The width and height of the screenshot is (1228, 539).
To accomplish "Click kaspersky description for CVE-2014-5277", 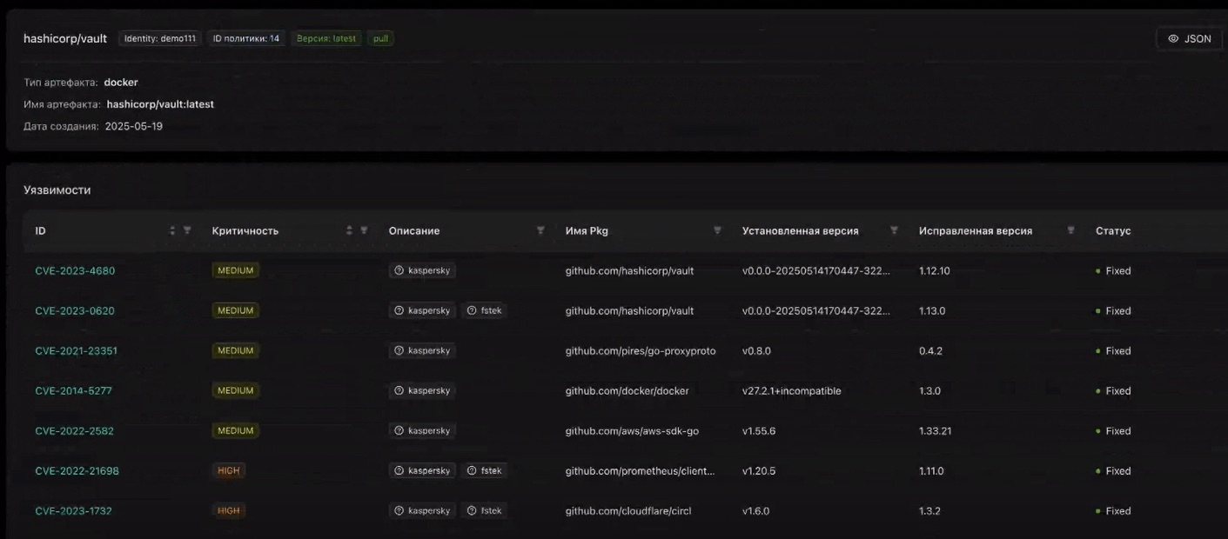I will pyautogui.click(x=422, y=390).
